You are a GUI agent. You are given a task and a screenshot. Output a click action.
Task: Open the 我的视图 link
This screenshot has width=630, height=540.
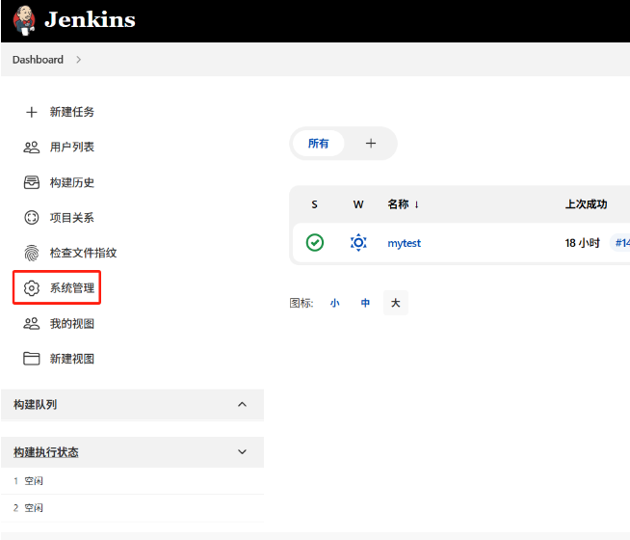pyautogui.click(x=72, y=324)
